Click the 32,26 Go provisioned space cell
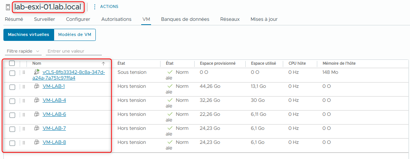The height and width of the screenshot is (159, 410). pos(210,100)
